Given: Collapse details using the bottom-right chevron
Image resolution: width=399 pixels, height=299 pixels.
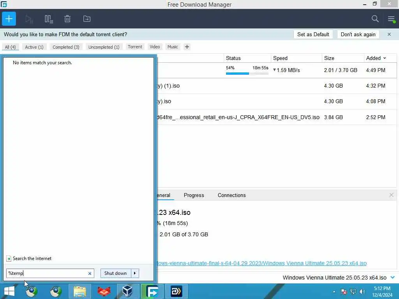Looking at the screenshot, I should pyautogui.click(x=393, y=277).
